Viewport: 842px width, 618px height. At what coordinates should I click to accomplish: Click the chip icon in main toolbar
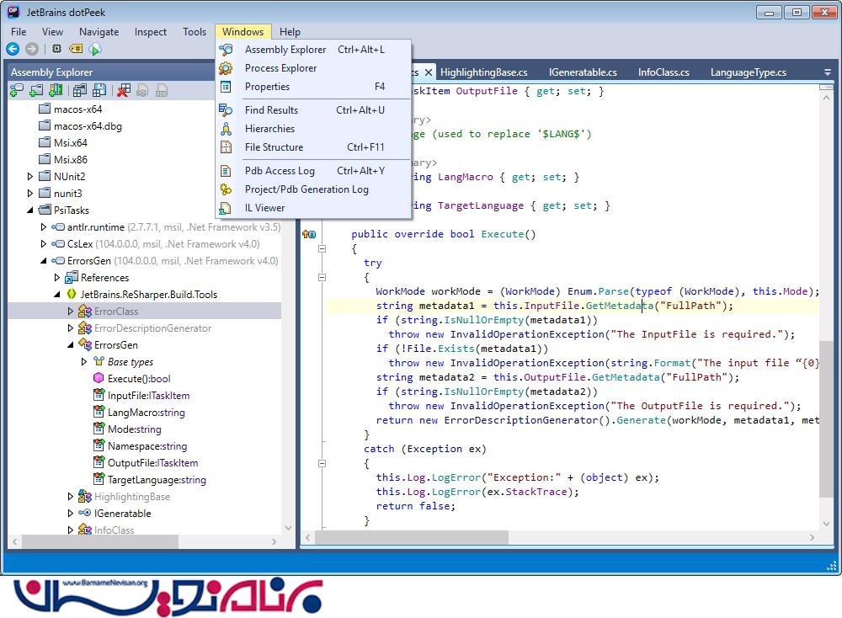tap(56, 50)
